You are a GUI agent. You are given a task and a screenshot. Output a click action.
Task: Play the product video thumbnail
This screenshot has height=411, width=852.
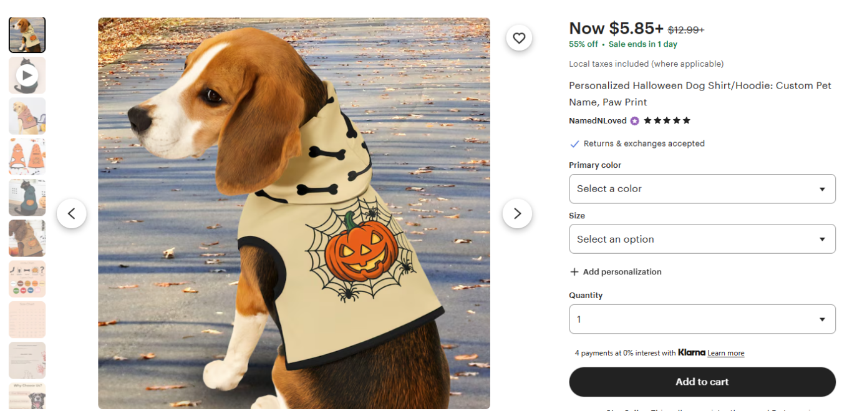click(x=27, y=75)
